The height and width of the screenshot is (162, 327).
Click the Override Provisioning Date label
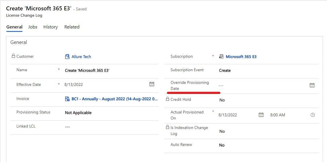click(x=190, y=86)
